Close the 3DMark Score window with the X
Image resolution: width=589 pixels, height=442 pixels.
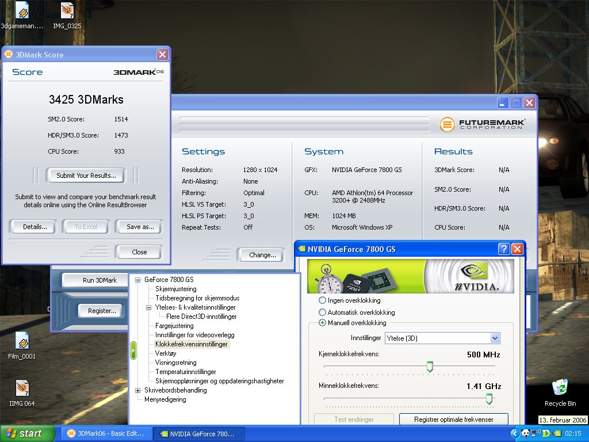[162, 55]
